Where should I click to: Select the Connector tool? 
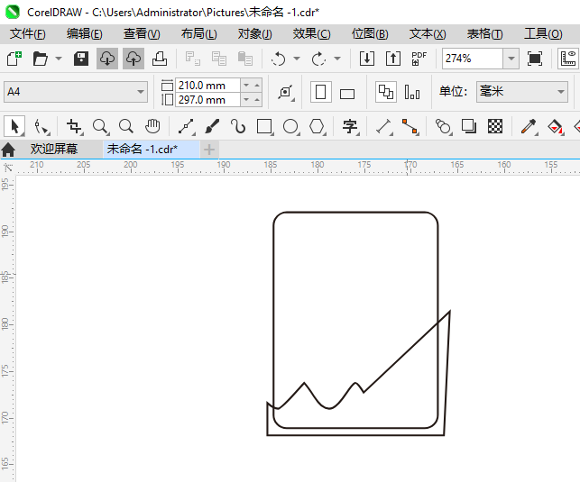410,126
